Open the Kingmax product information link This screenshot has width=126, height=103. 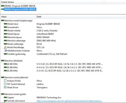(x=70, y=101)
